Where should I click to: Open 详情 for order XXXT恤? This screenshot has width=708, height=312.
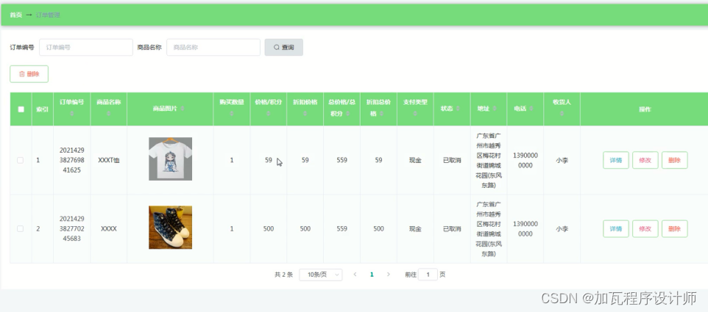point(616,160)
